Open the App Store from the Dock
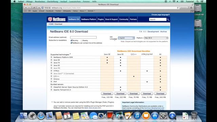 point(155,116)
